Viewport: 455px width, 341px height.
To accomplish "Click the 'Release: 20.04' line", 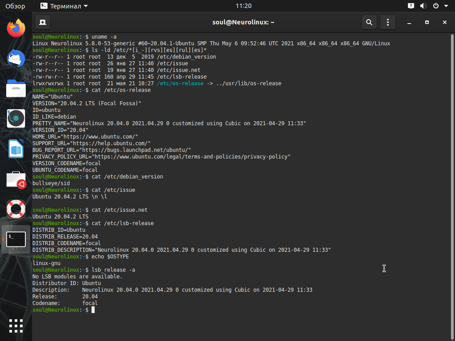I will click(x=65, y=297).
